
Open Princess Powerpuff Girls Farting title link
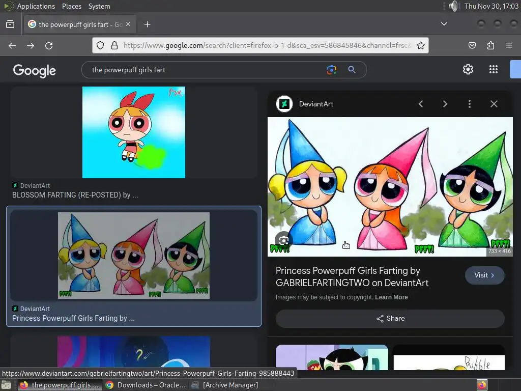(352, 276)
